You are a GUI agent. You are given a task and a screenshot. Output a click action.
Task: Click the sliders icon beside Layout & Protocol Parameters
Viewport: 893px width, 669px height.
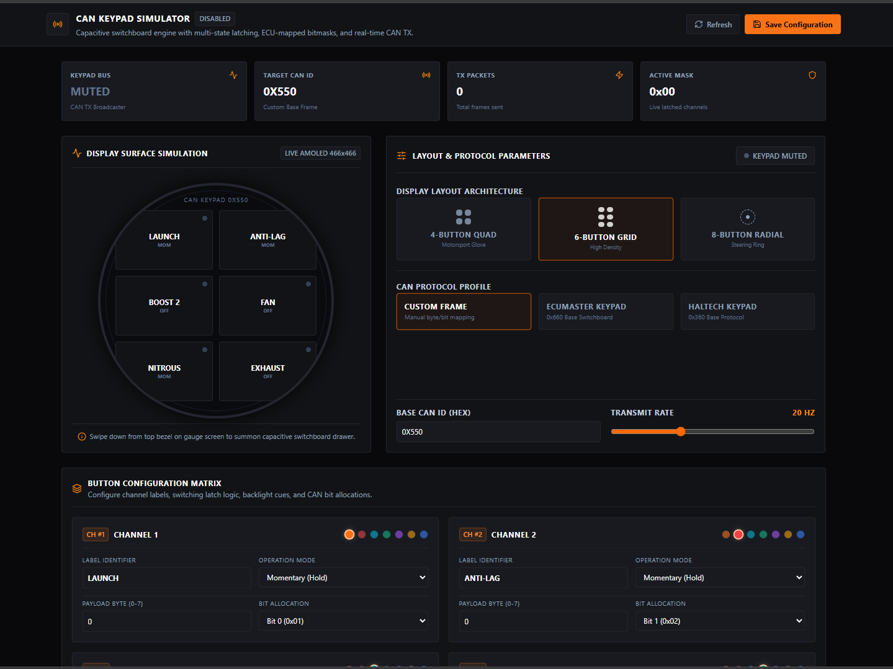[402, 156]
